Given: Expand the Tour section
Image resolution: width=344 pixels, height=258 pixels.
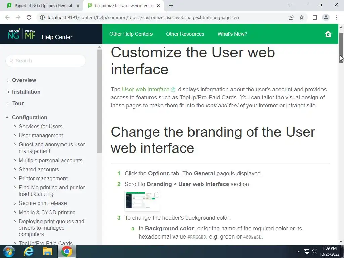Looking at the screenshot, I should click(8, 103).
